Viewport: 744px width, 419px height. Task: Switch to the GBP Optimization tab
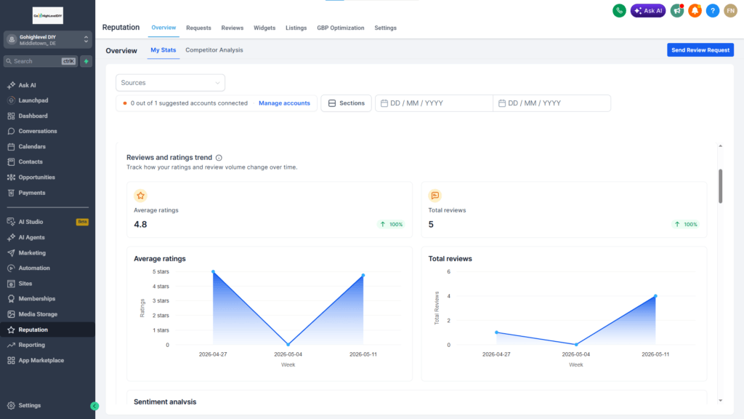[x=341, y=28]
